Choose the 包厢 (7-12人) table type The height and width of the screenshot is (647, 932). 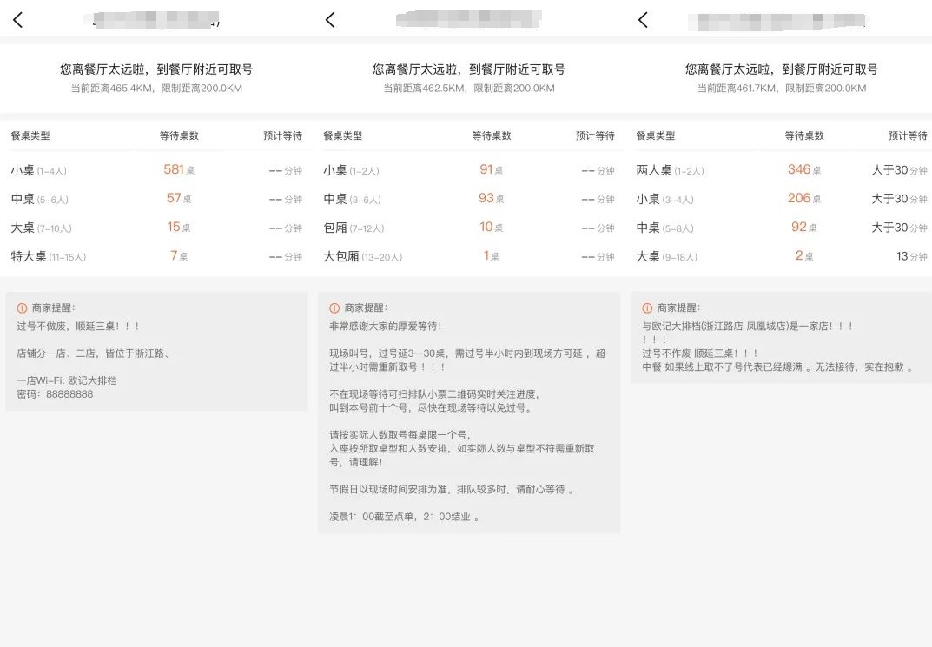(x=469, y=228)
